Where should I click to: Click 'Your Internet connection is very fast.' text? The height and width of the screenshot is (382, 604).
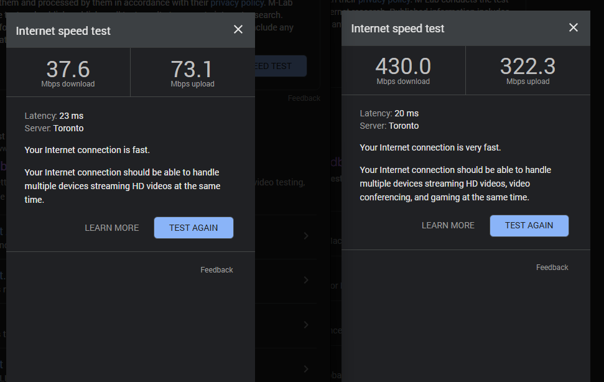[430, 148]
